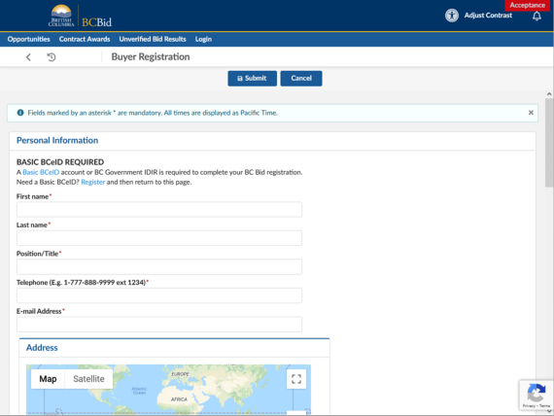Image resolution: width=554 pixels, height=416 pixels.
Task: Click the reCAPTCHA badge
Action: pyautogui.click(x=536, y=395)
